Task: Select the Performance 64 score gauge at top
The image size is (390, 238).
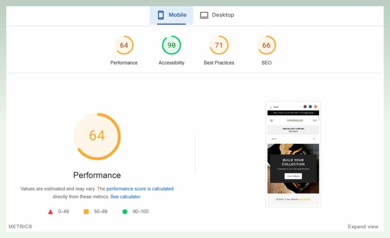Action: (x=124, y=45)
